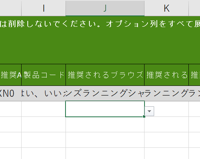Click the selected empty cell in column J
The height and width of the screenshot is (159, 200).
(105, 109)
